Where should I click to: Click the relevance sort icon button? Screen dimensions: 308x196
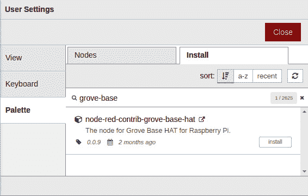point(225,76)
